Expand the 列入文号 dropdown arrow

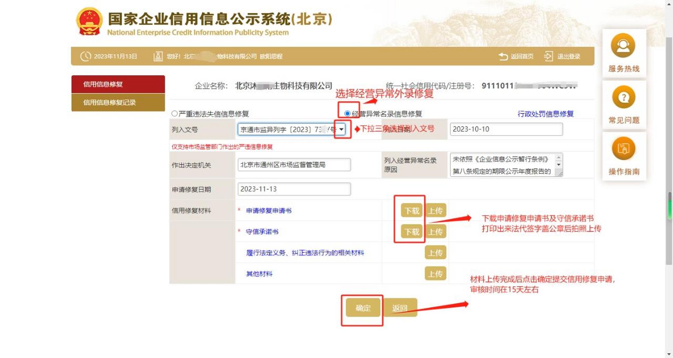point(341,129)
